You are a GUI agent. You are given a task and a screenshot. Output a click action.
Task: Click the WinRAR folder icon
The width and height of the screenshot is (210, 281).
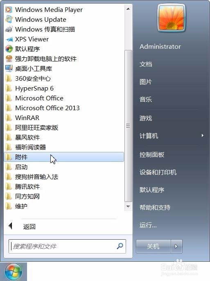tap(9, 118)
